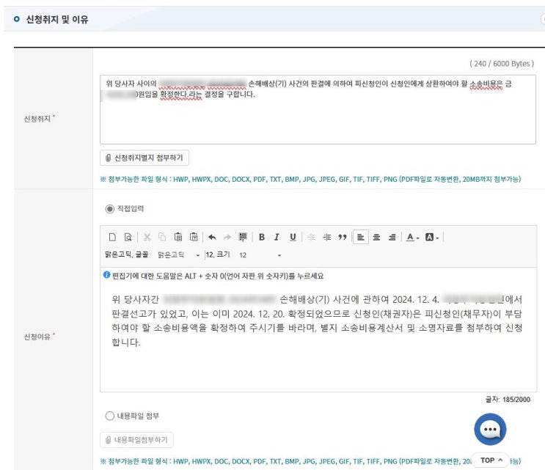
Task: Click the (240 / 6000 Bytes) counter text
Action: [x=502, y=64]
